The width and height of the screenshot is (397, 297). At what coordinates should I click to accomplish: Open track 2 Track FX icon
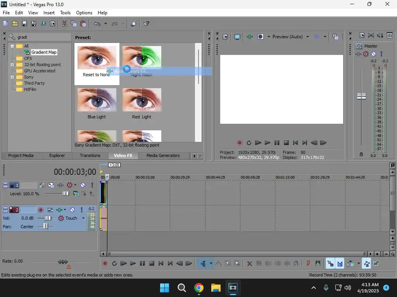pyautogui.click(x=59, y=210)
